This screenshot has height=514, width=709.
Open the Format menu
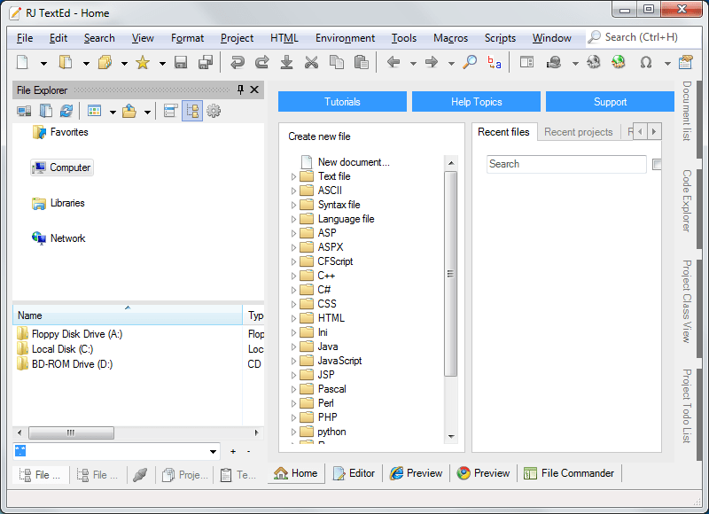[187, 38]
